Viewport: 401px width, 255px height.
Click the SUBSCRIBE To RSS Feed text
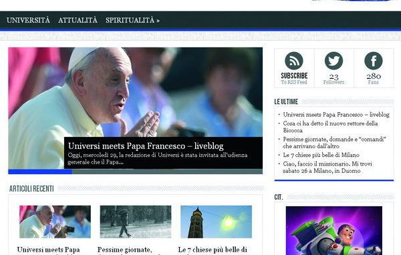(x=294, y=79)
